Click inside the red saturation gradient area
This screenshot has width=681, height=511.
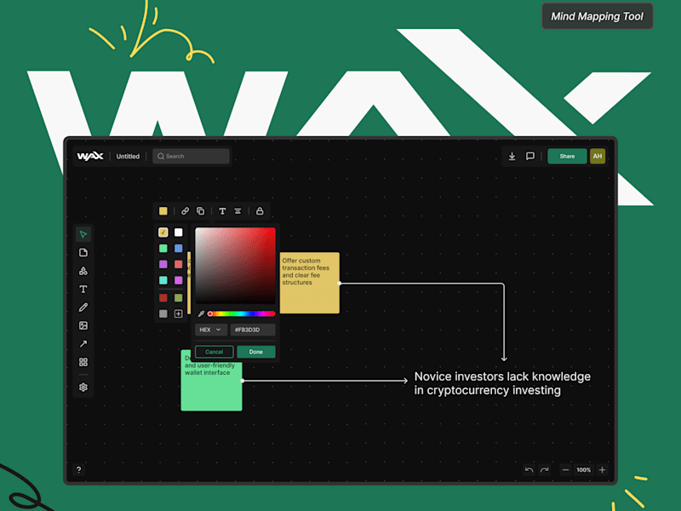(236, 265)
